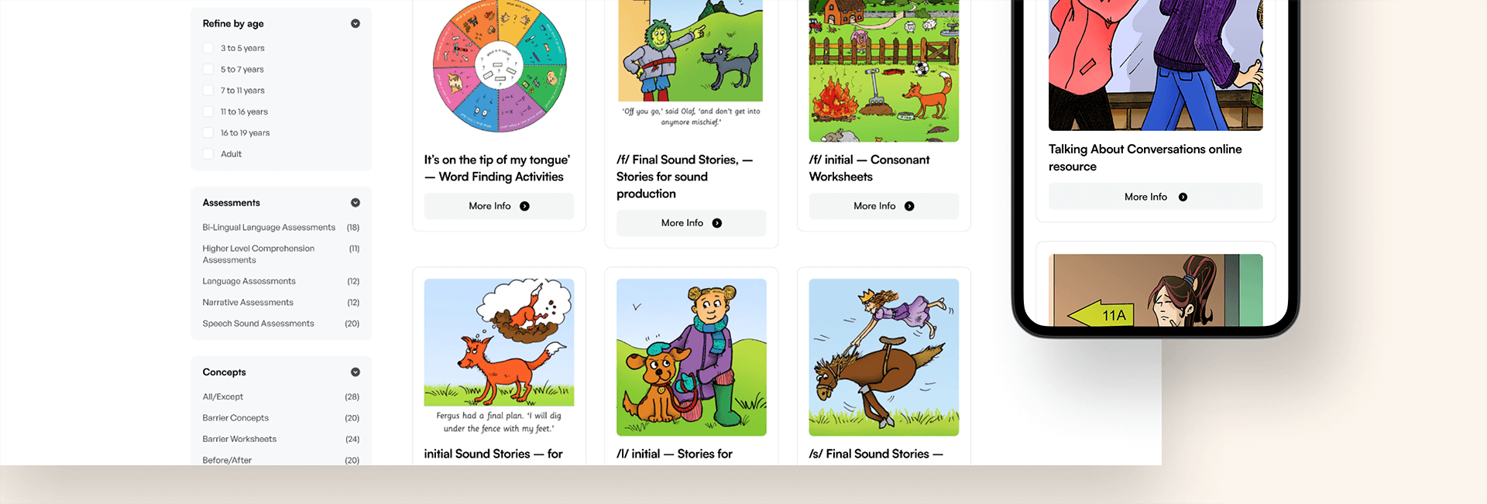Click arrow icon on Talking About Conversations More Info
This screenshot has height=504, width=1487.
coord(1183,197)
